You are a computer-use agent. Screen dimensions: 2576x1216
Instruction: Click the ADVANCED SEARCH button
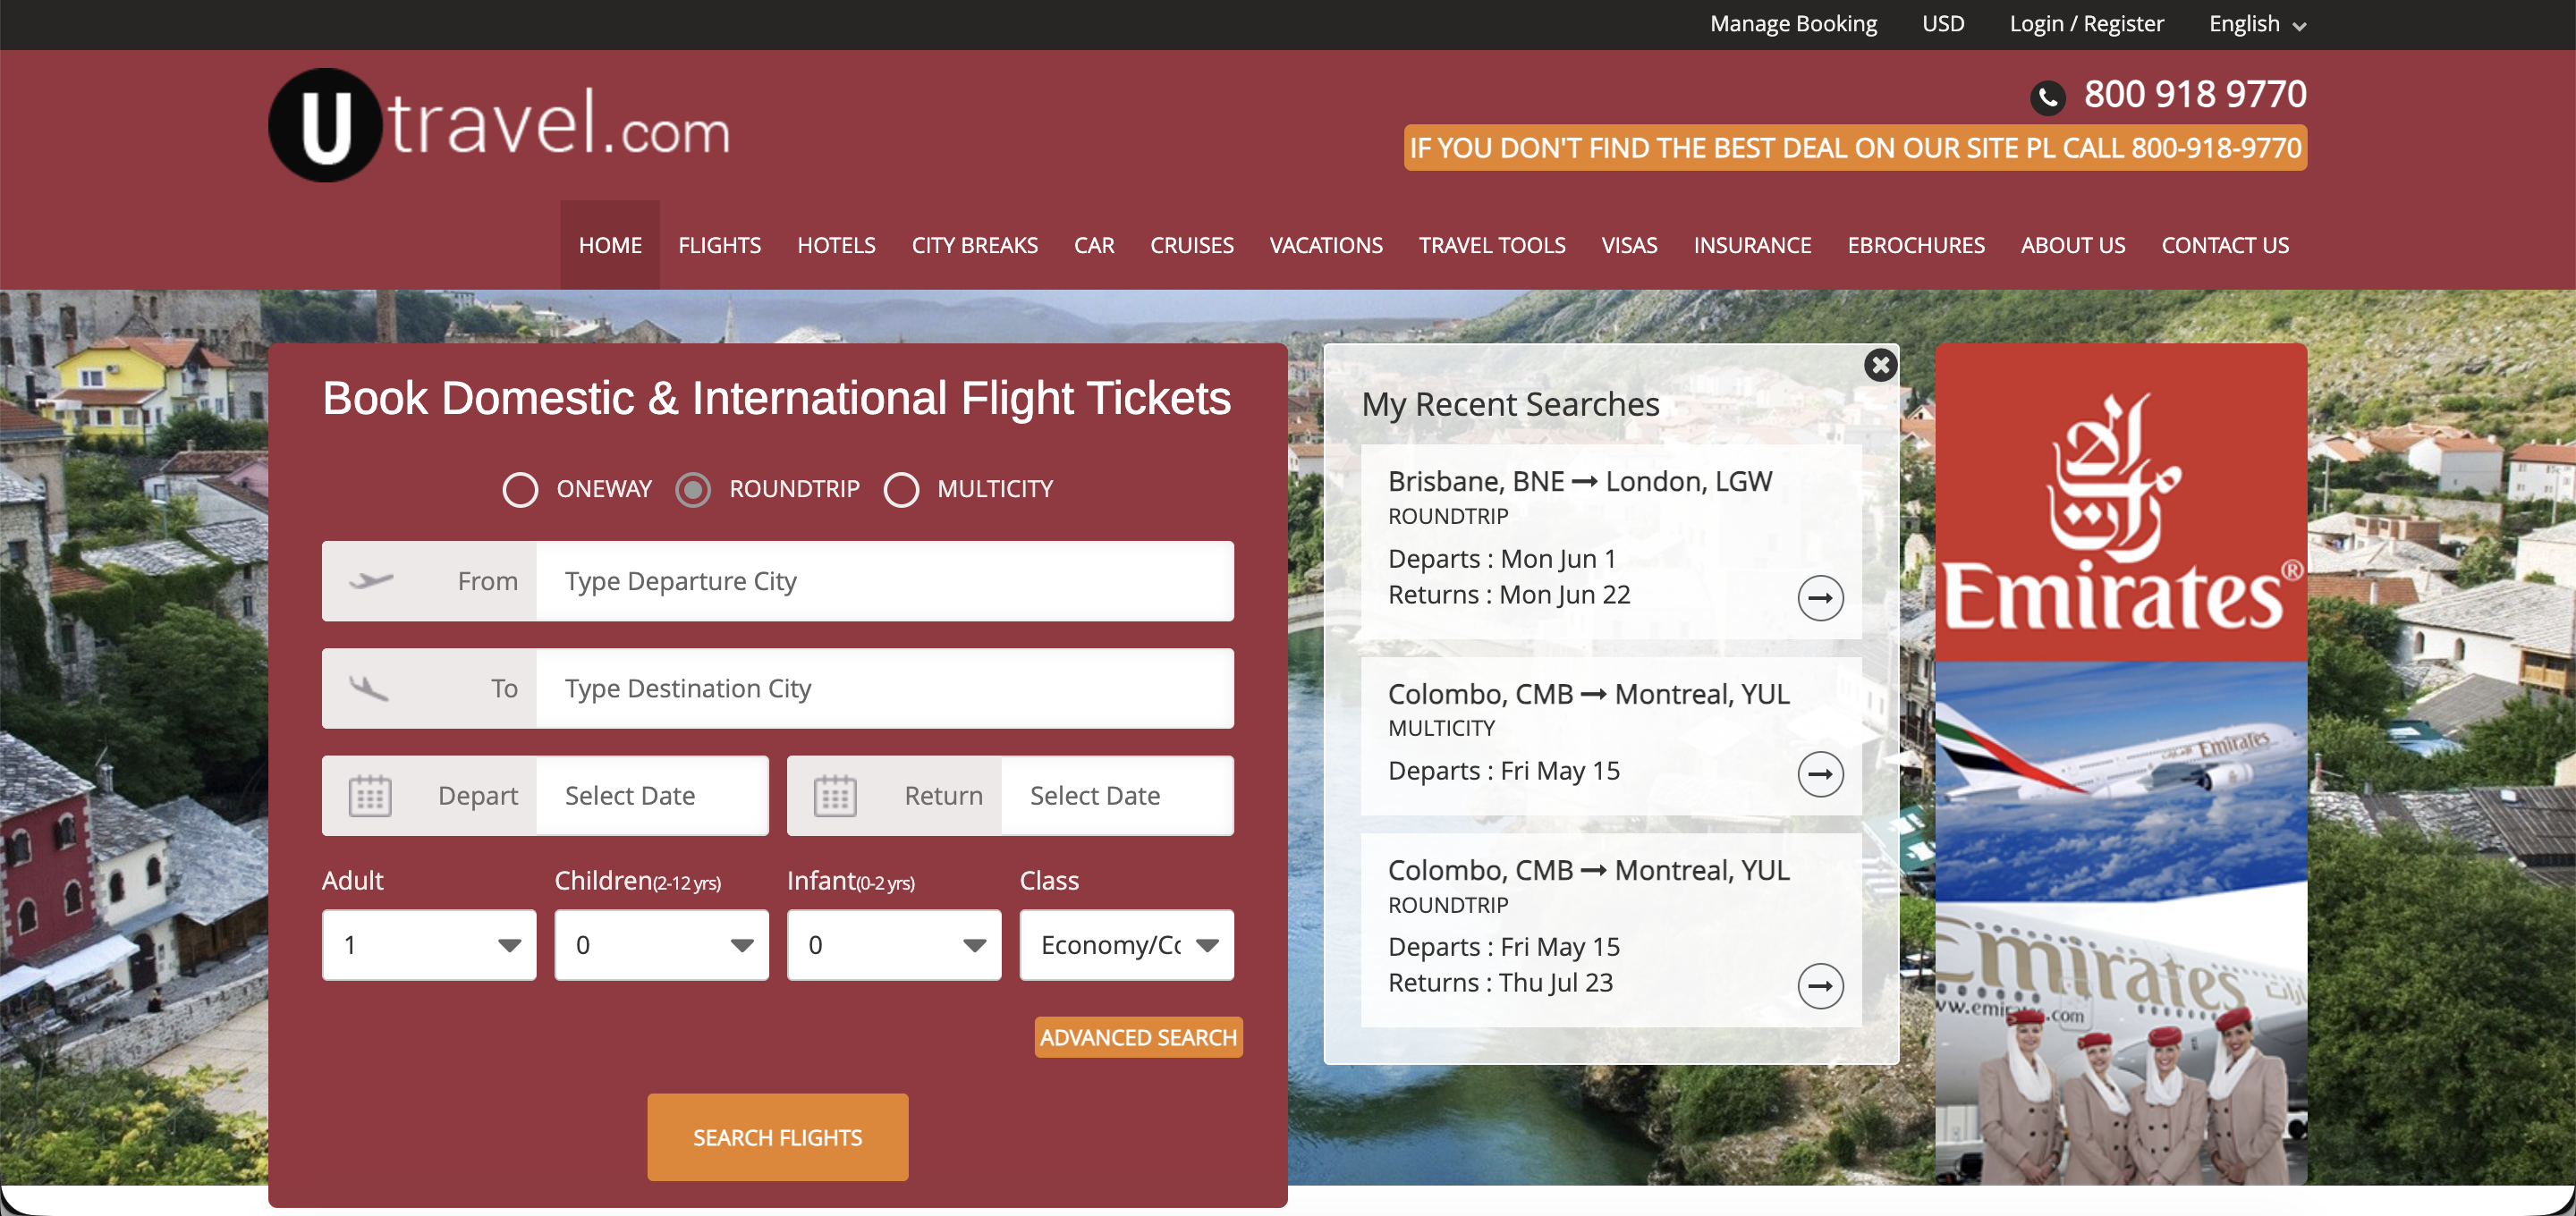click(x=1138, y=1037)
